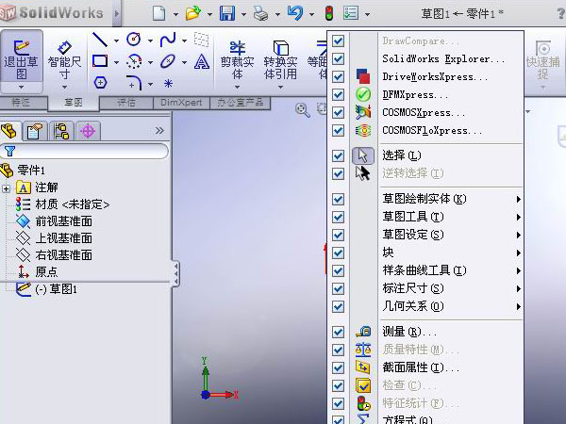The width and height of the screenshot is (566, 424).
Task: Select the Arc sketch tool
Action: pos(134,61)
